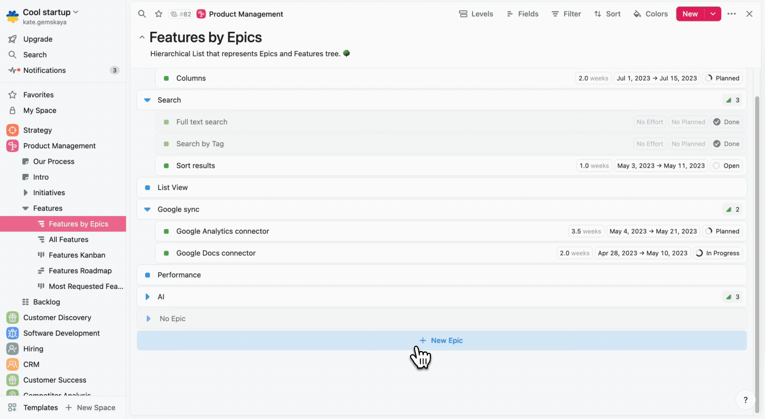Image resolution: width=765 pixels, height=419 pixels.
Task: Switch to the Features Kanban view
Action: tap(76, 255)
